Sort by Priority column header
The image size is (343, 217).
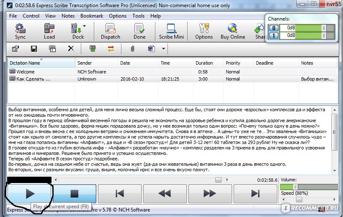238,63
